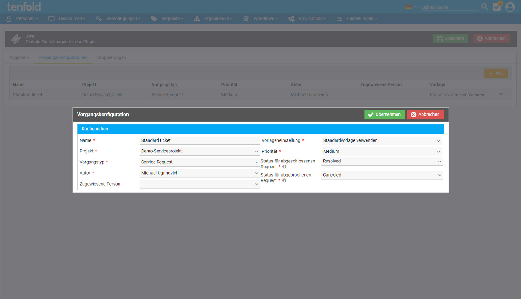
Task: Open the Projekt dropdown Demo-Serviceprojekt
Action: point(199,151)
